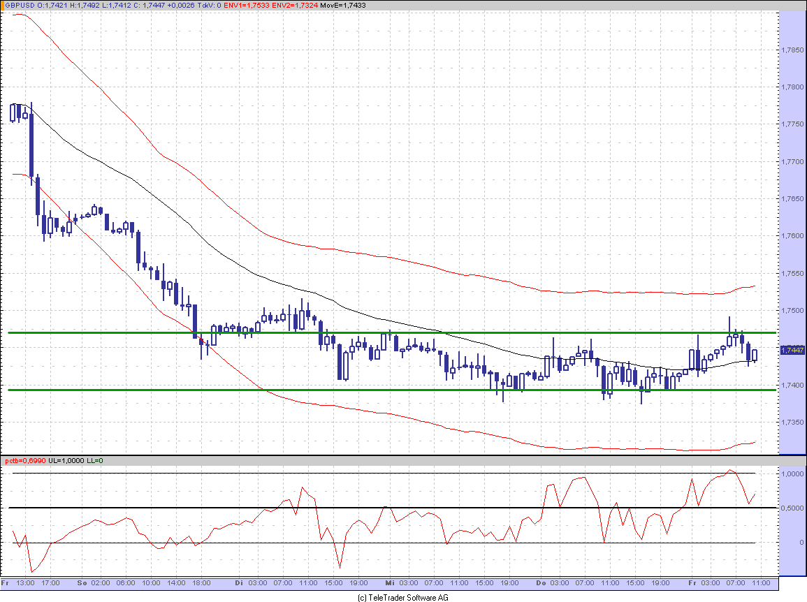Click the Mi 03:00 time axis label
Screen dimensions: 807x602
(x=402, y=582)
